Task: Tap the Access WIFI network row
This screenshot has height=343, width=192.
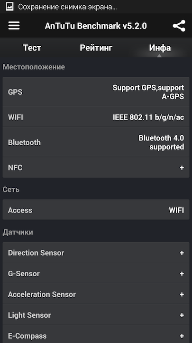Action: tap(96, 210)
